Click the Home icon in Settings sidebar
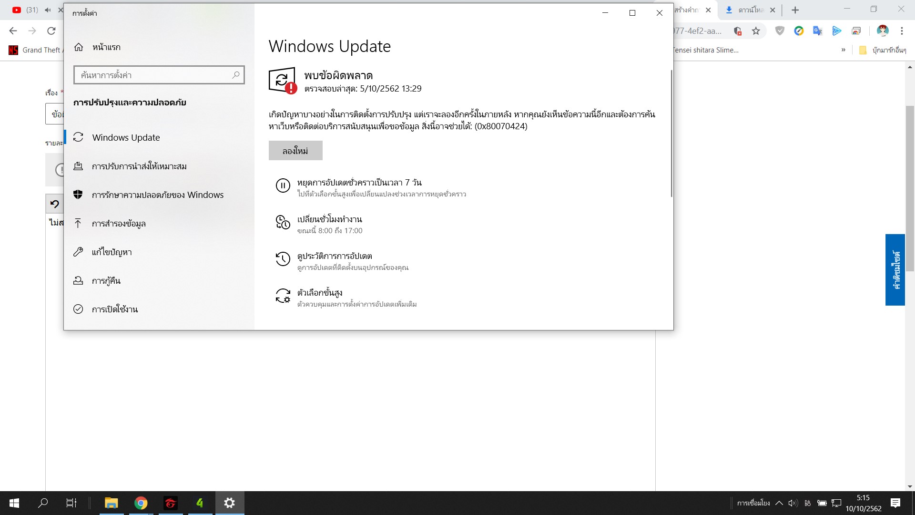 79,47
